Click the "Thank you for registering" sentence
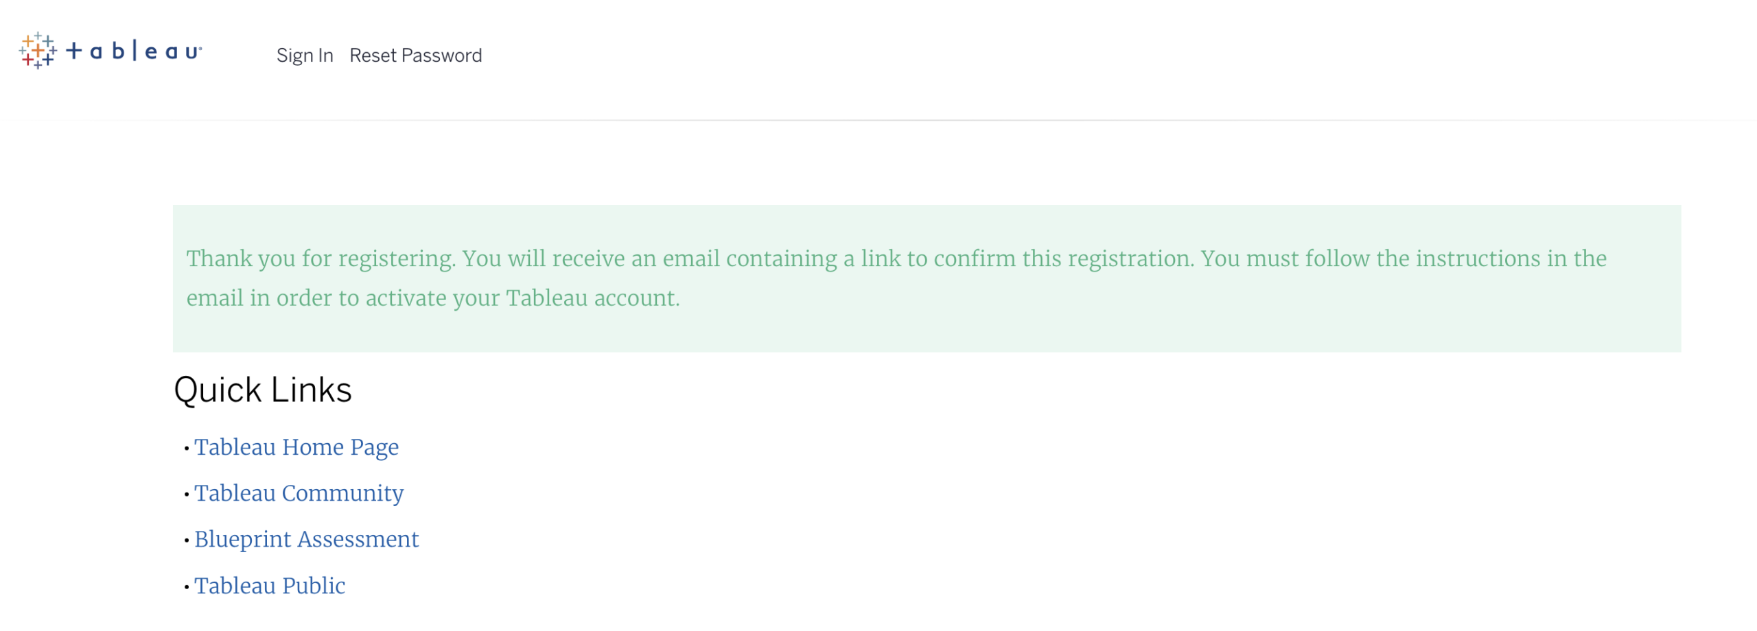 [321, 259]
